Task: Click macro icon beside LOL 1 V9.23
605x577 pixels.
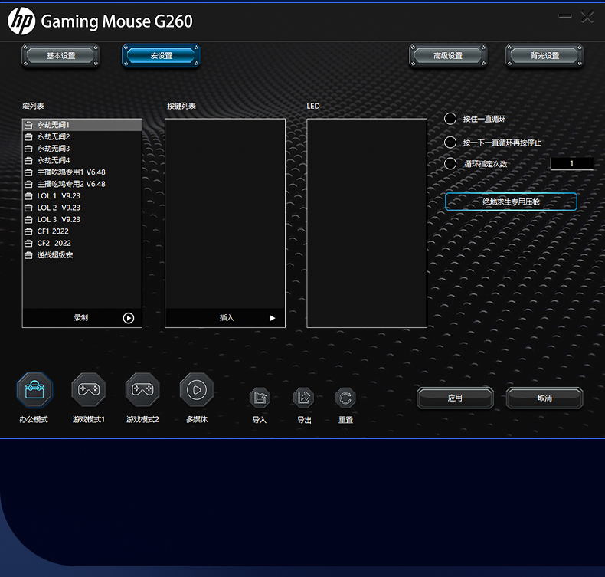Action: click(x=28, y=196)
